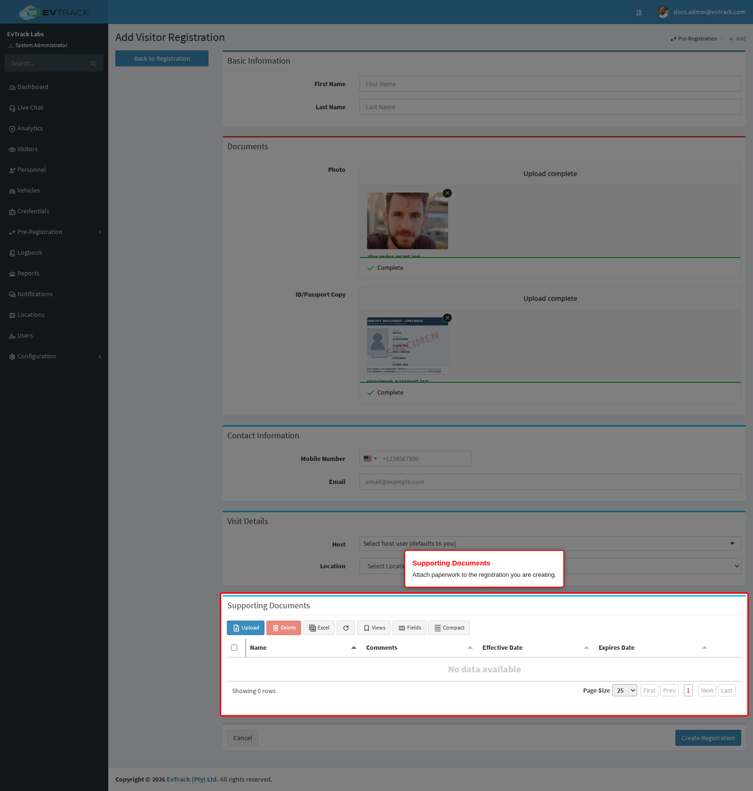Click the First pagination button
753x791 pixels.
(x=649, y=690)
